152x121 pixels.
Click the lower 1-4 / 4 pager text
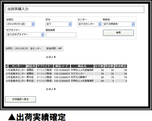[51, 89]
